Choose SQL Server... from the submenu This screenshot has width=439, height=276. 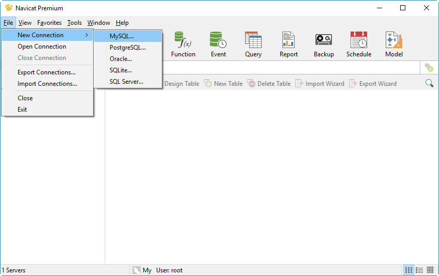128,82
